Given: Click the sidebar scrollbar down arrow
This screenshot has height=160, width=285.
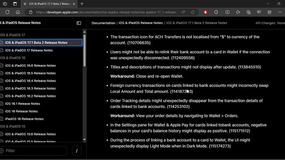Looking at the screenshot, I should pyautogui.click(x=84, y=140).
